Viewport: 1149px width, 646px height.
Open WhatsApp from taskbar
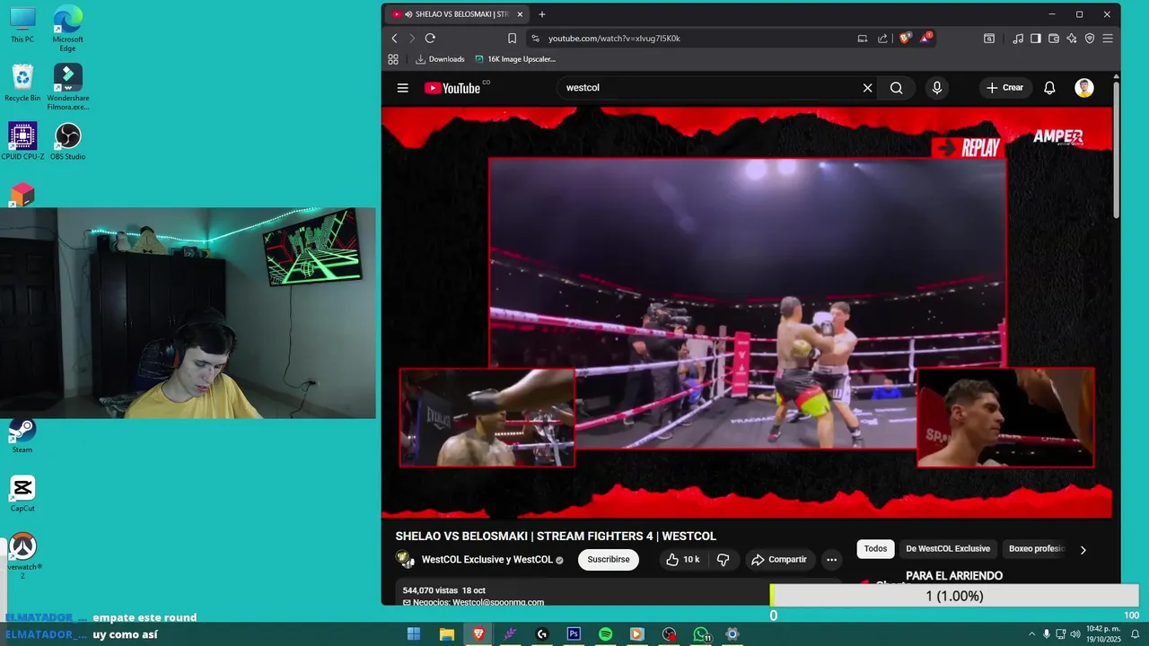click(x=701, y=634)
